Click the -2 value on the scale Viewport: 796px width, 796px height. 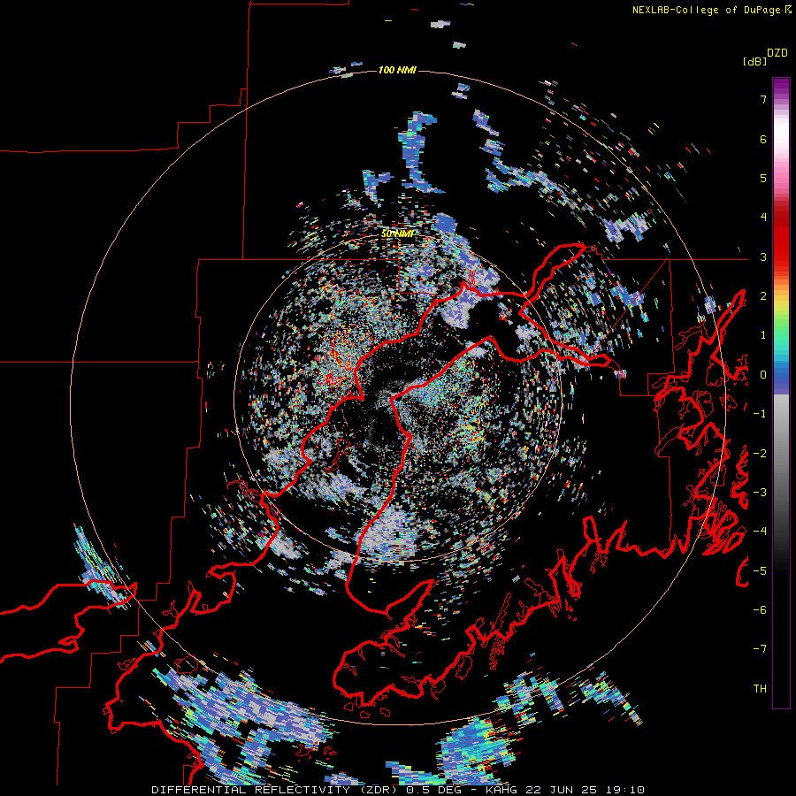point(760,454)
